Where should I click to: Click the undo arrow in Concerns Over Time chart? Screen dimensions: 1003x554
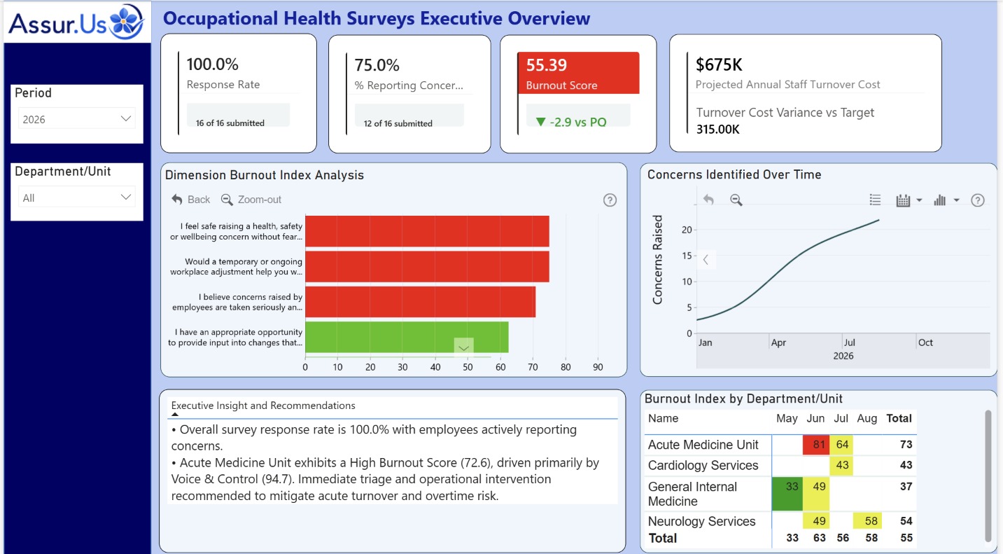708,200
